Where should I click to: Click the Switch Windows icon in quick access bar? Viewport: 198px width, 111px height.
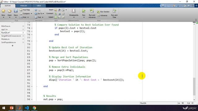click(185, 6)
